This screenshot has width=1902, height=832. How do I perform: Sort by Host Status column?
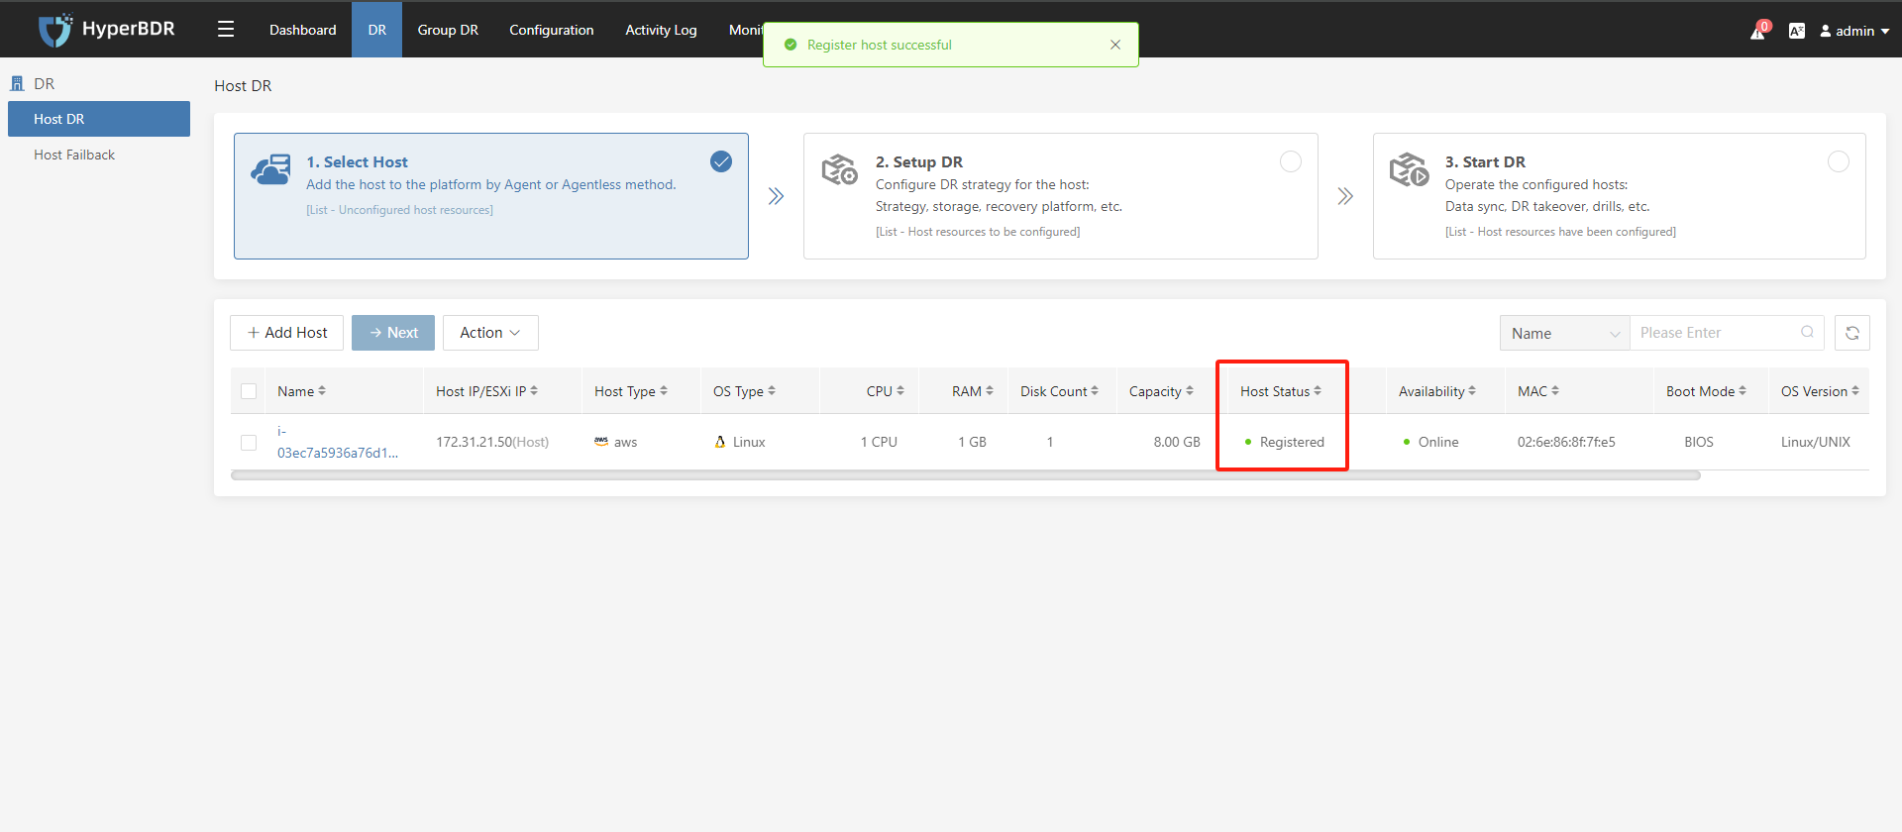1318,391
